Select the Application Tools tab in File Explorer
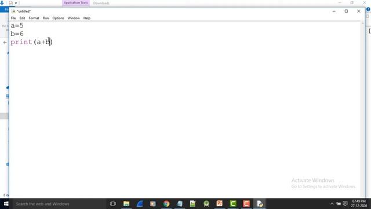 (x=76, y=3)
